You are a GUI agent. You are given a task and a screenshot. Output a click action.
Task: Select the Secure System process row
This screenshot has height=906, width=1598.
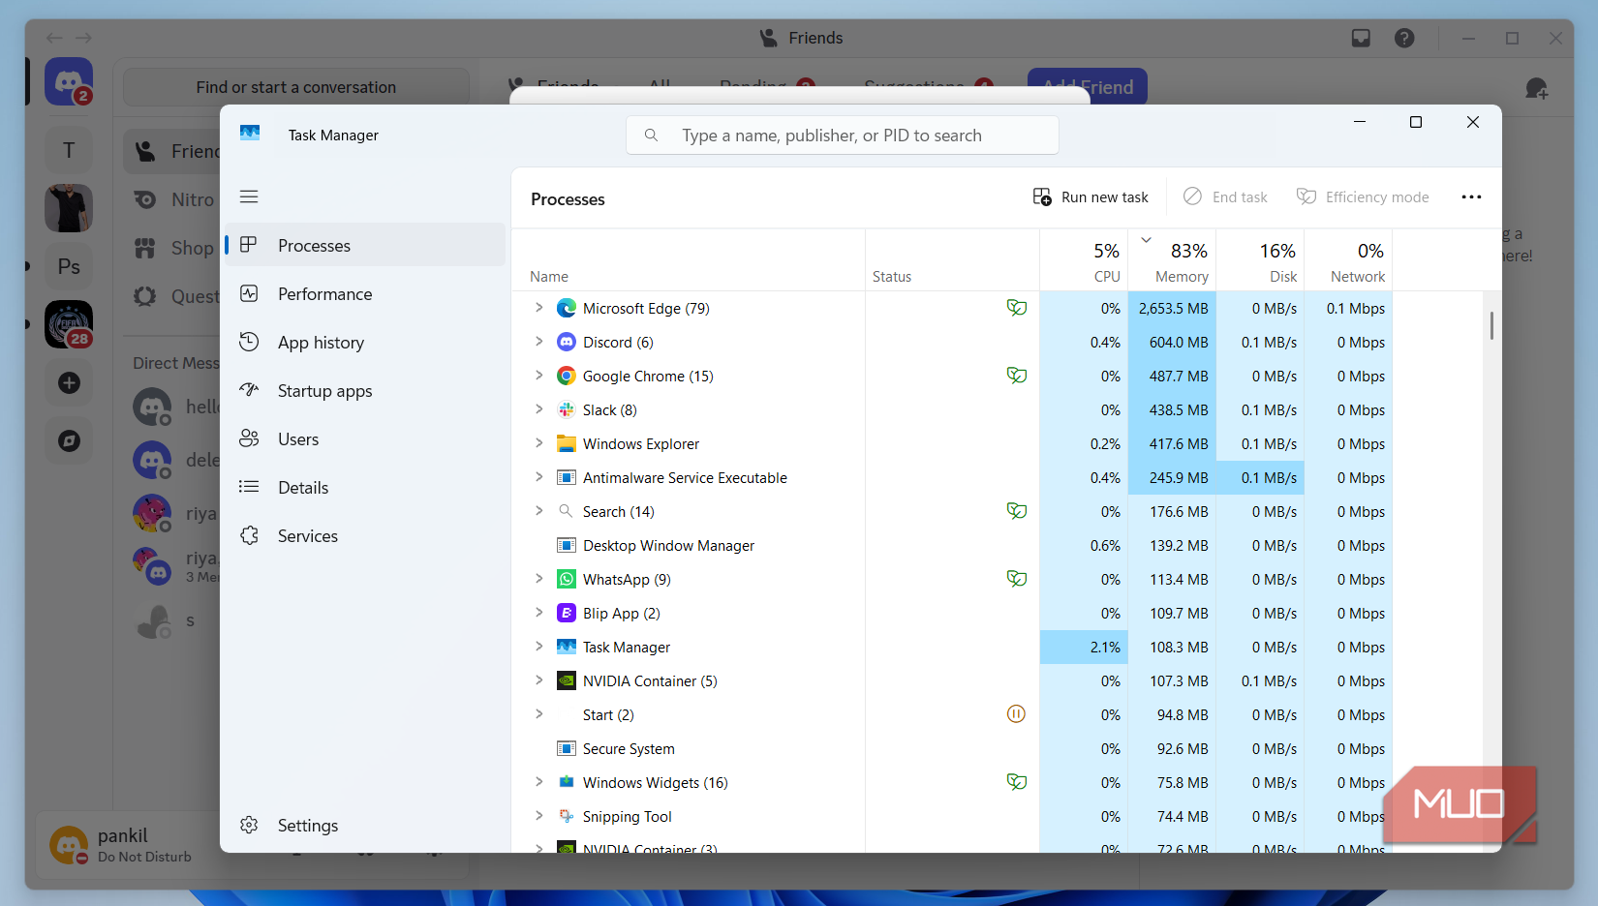[953, 748]
